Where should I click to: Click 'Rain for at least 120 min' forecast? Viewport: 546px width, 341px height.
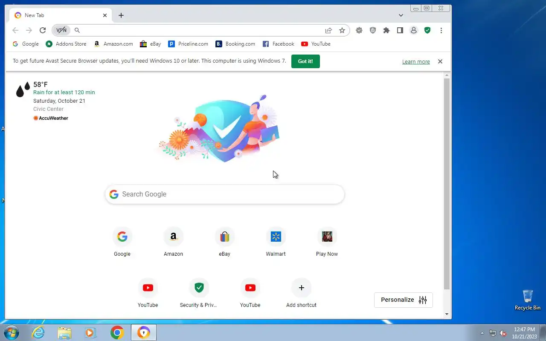pos(64,92)
